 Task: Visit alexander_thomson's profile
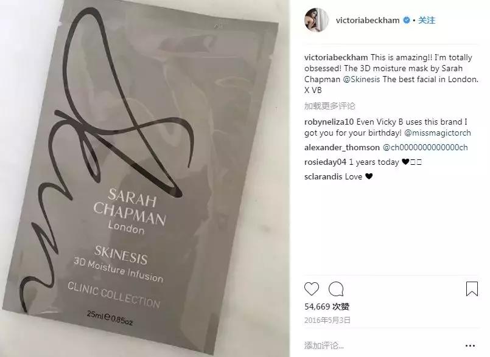342,147
